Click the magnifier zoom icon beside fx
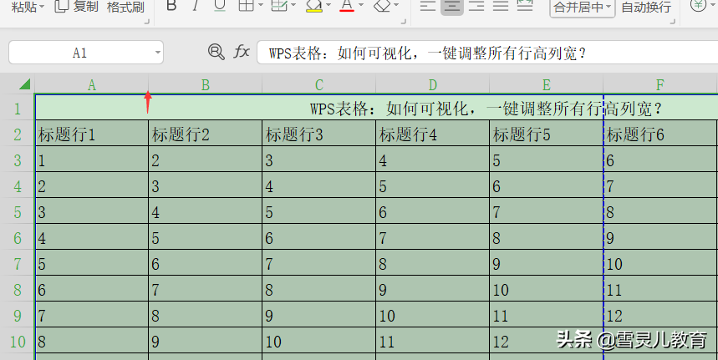Viewport: 718px width, 360px height. point(216,52)
